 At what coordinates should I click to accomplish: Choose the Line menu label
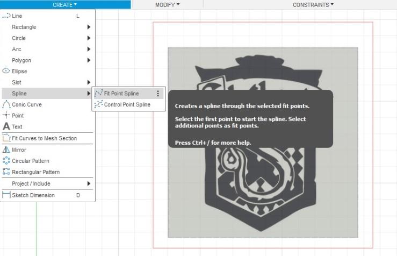pyautogui.click(x=17, y=16)
